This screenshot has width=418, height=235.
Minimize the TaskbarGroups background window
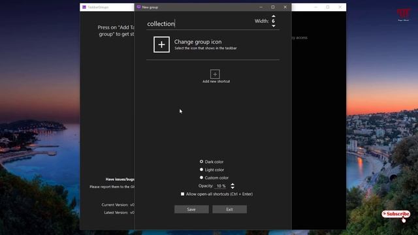click(x=315, y=7)
